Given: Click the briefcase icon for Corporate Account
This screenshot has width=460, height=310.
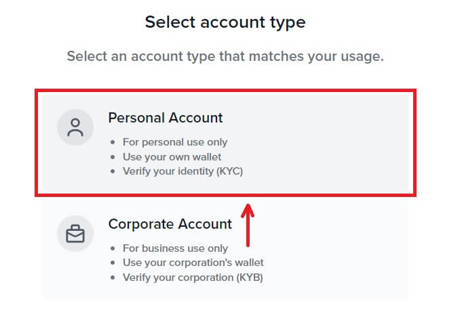Looking at the screenshot, I should (75, 234).
